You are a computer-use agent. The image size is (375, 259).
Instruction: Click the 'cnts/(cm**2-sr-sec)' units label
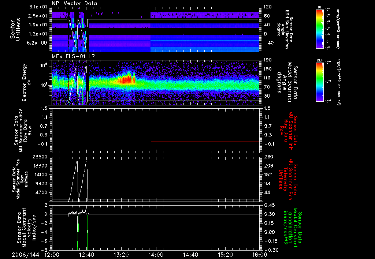[338, 29]
